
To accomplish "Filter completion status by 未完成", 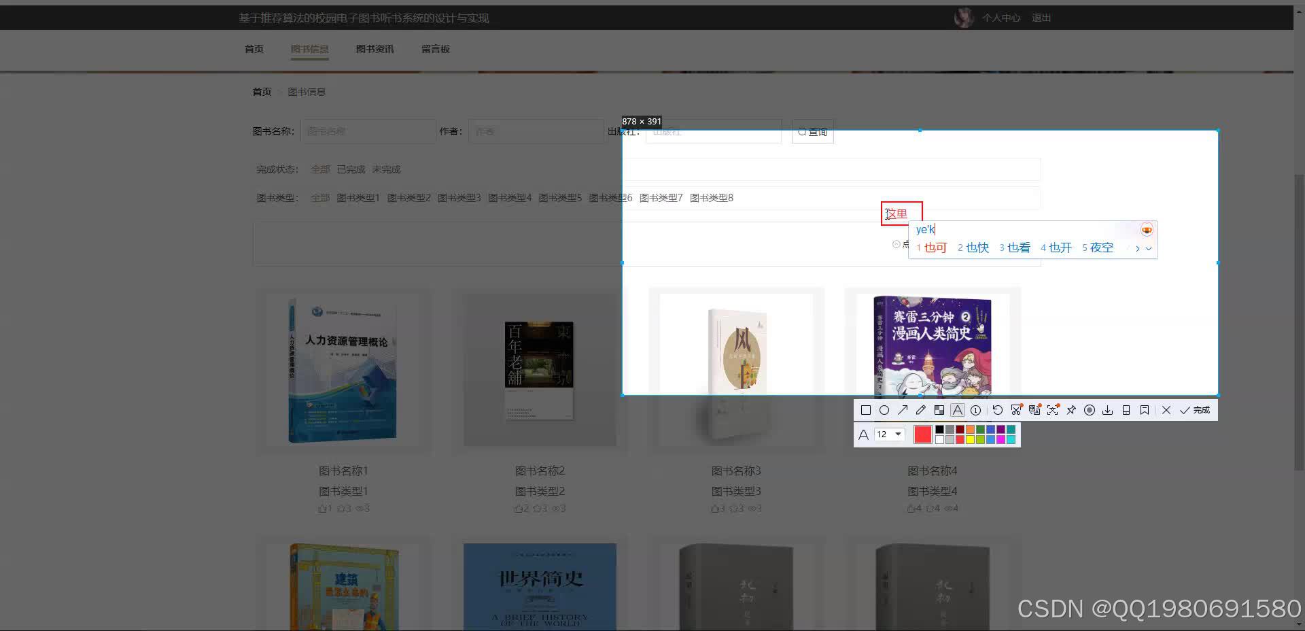I will (x=386, y=169).
